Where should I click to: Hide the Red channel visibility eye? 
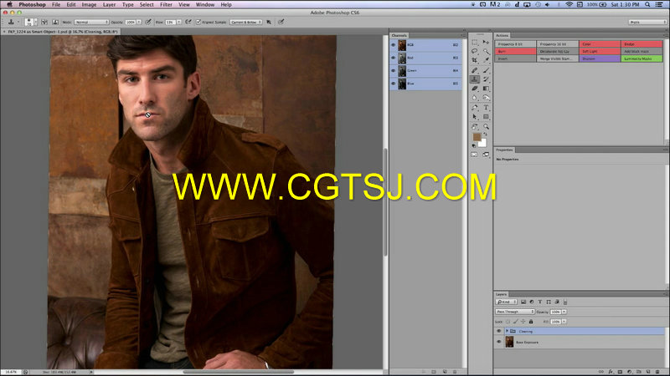[x=393, y=58]
